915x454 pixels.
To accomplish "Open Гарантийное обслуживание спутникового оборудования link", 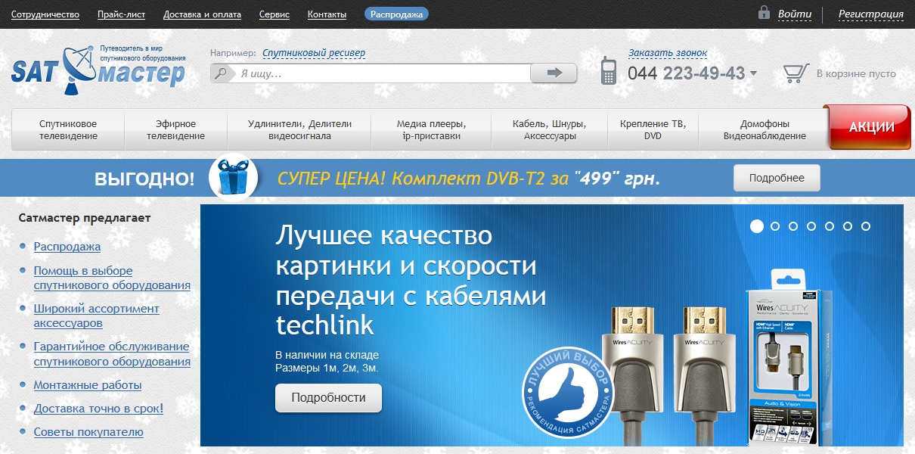I will click(112, 354).
